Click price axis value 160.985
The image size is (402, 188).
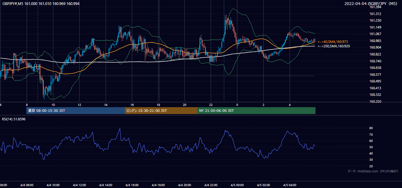coord(375,41)
